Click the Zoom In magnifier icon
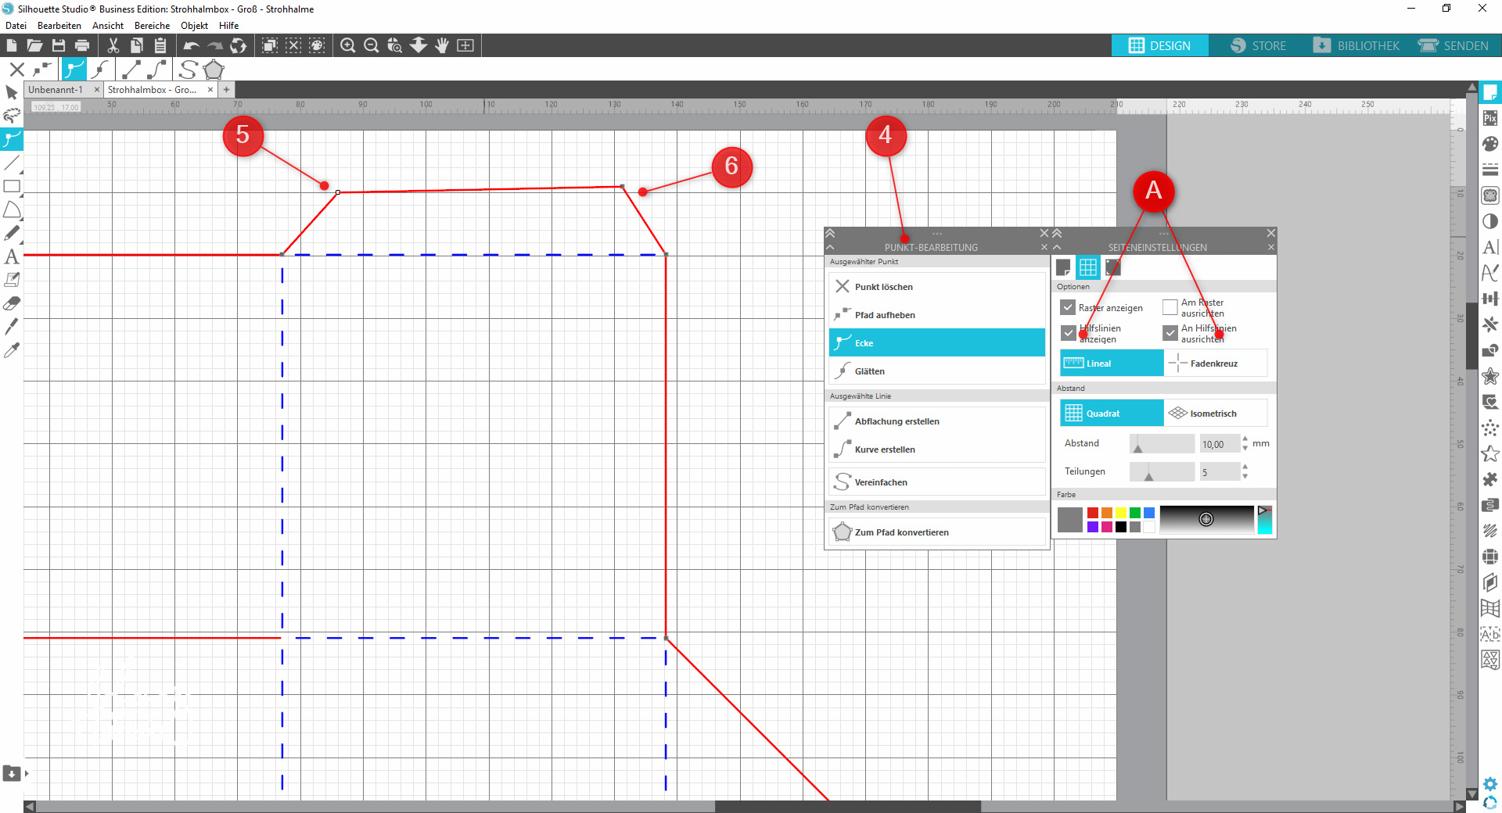This screenshot has width=1502, height=813. (x=348, y=46)
